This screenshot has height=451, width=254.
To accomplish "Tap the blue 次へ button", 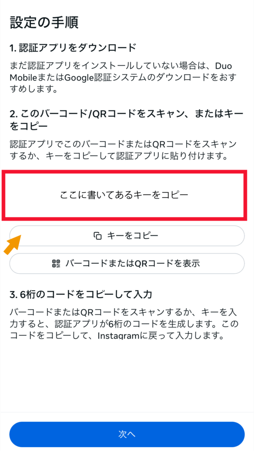I will [127, 434].
